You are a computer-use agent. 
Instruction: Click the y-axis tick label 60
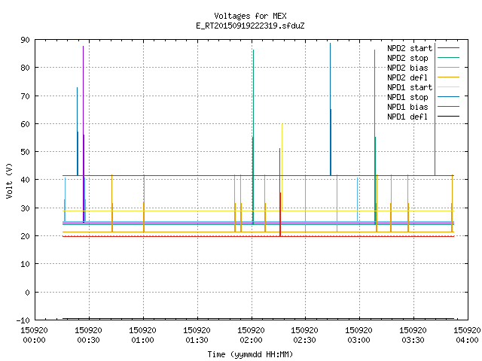tap(25, 124)
